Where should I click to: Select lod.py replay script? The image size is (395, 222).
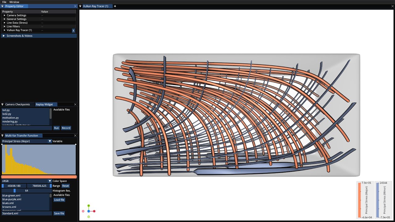25,110
